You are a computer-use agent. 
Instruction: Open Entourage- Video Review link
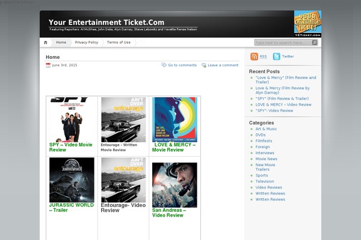pos(123,208)
